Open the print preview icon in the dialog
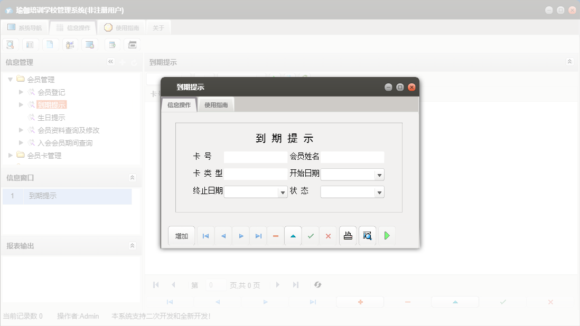 (x=367, y=236)
